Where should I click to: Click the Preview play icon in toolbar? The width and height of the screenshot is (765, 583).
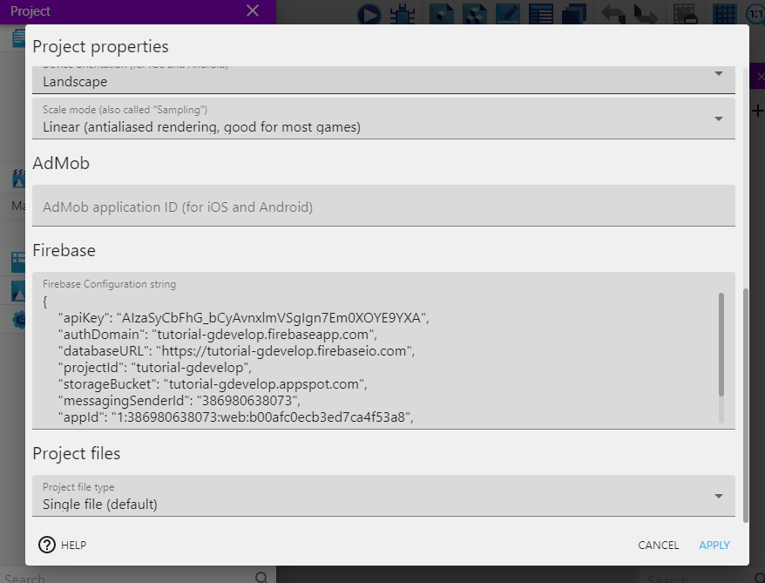tap(370, 14)
